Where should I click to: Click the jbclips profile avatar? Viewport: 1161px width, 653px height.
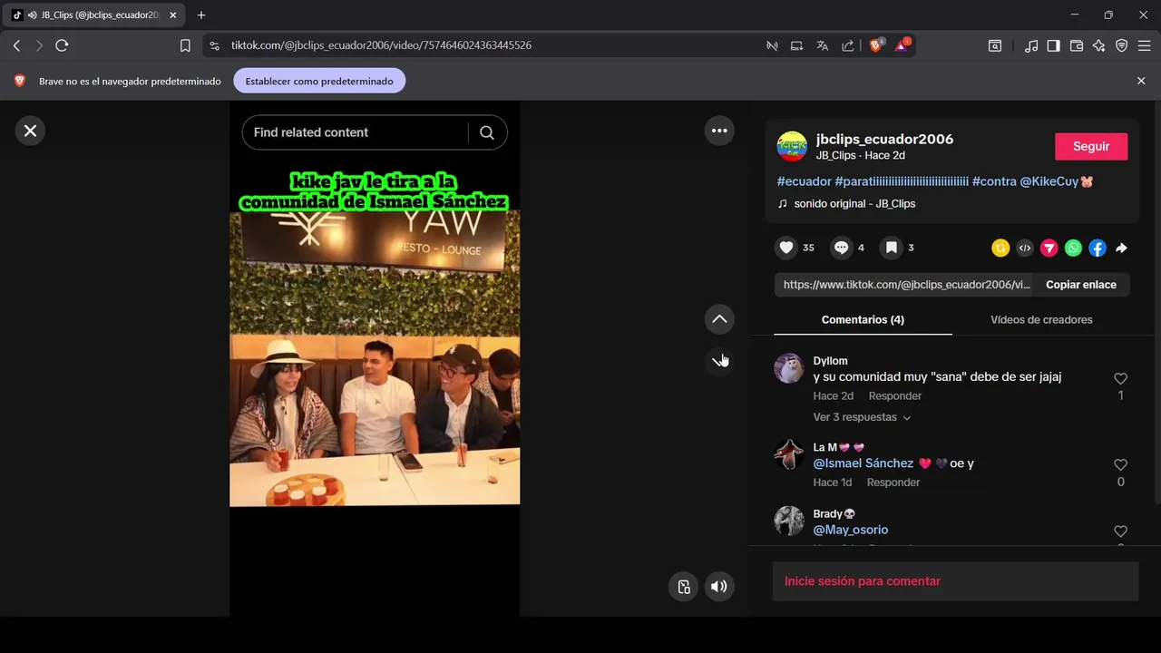click(792, 146)
